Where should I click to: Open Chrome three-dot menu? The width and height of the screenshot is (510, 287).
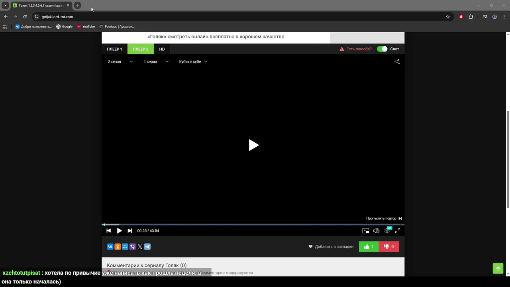pos(504,17)
